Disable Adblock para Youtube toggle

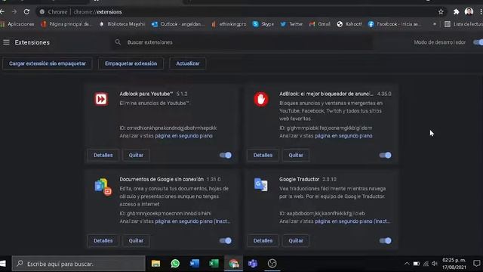[x=226, y=155]
